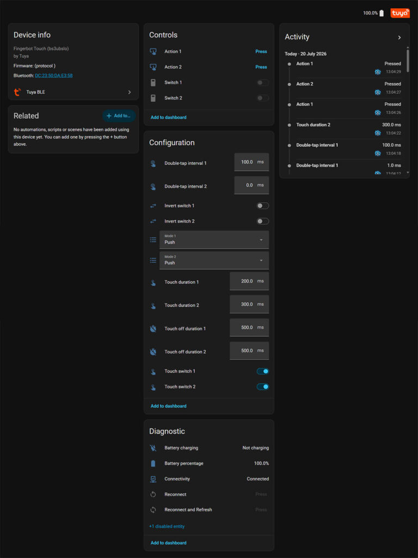
Task: Click the Action 1 row icon in Controls
Action: pos(153,52)
